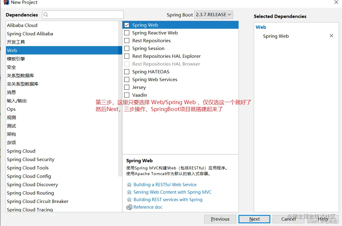This screenshot has width=342, height=226.
Task: Click the Web group in Selected Dependencies
Action: tap(261, 27)
